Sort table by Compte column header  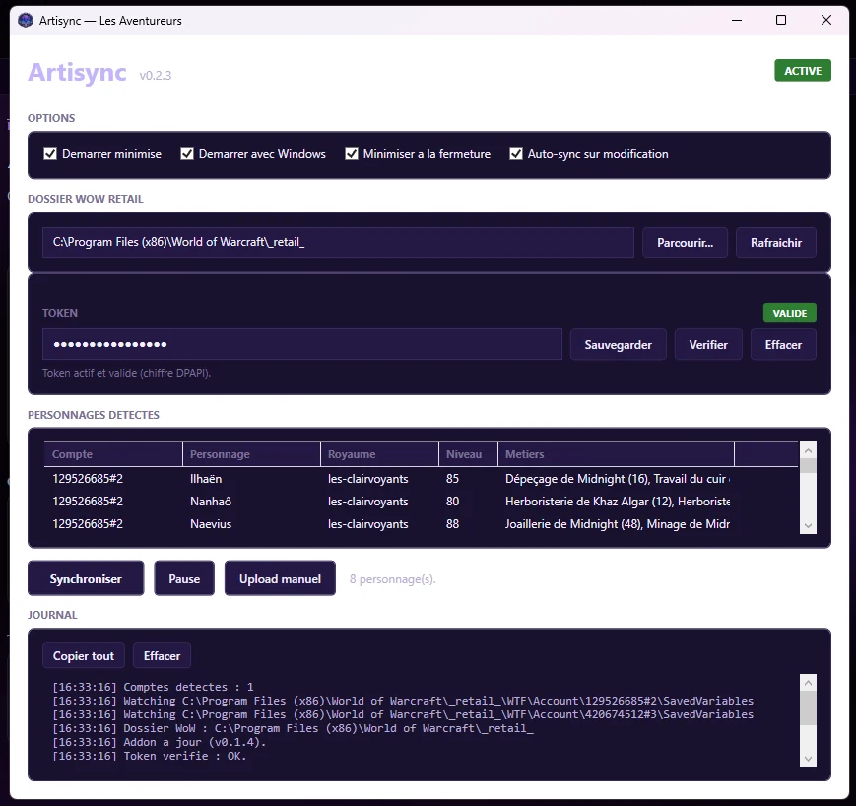pyautogui.click(x=113, y=454)
